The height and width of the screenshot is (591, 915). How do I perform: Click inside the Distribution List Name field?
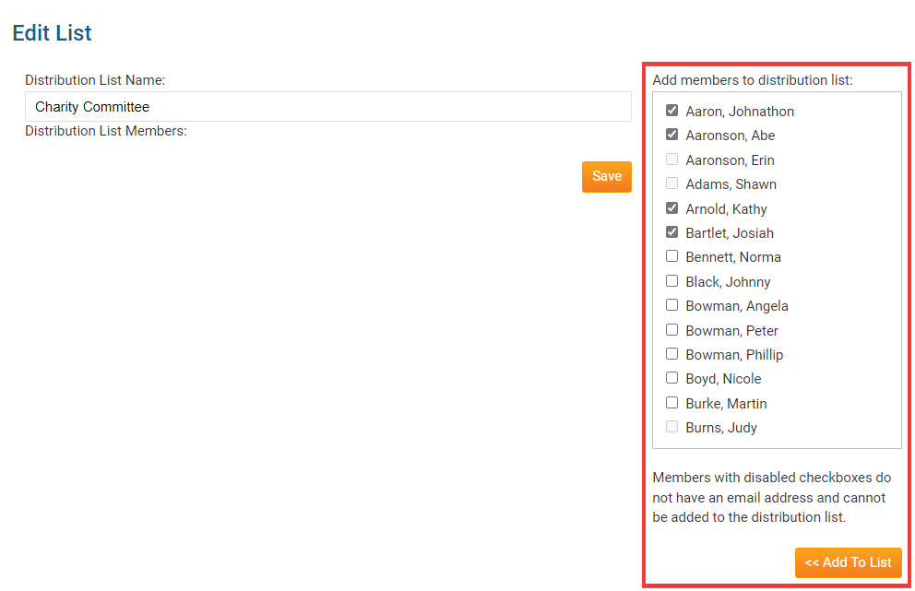tap(327, 106)
